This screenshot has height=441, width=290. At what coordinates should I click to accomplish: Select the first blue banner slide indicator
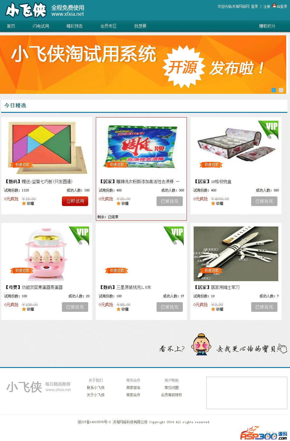pos(274,90)
